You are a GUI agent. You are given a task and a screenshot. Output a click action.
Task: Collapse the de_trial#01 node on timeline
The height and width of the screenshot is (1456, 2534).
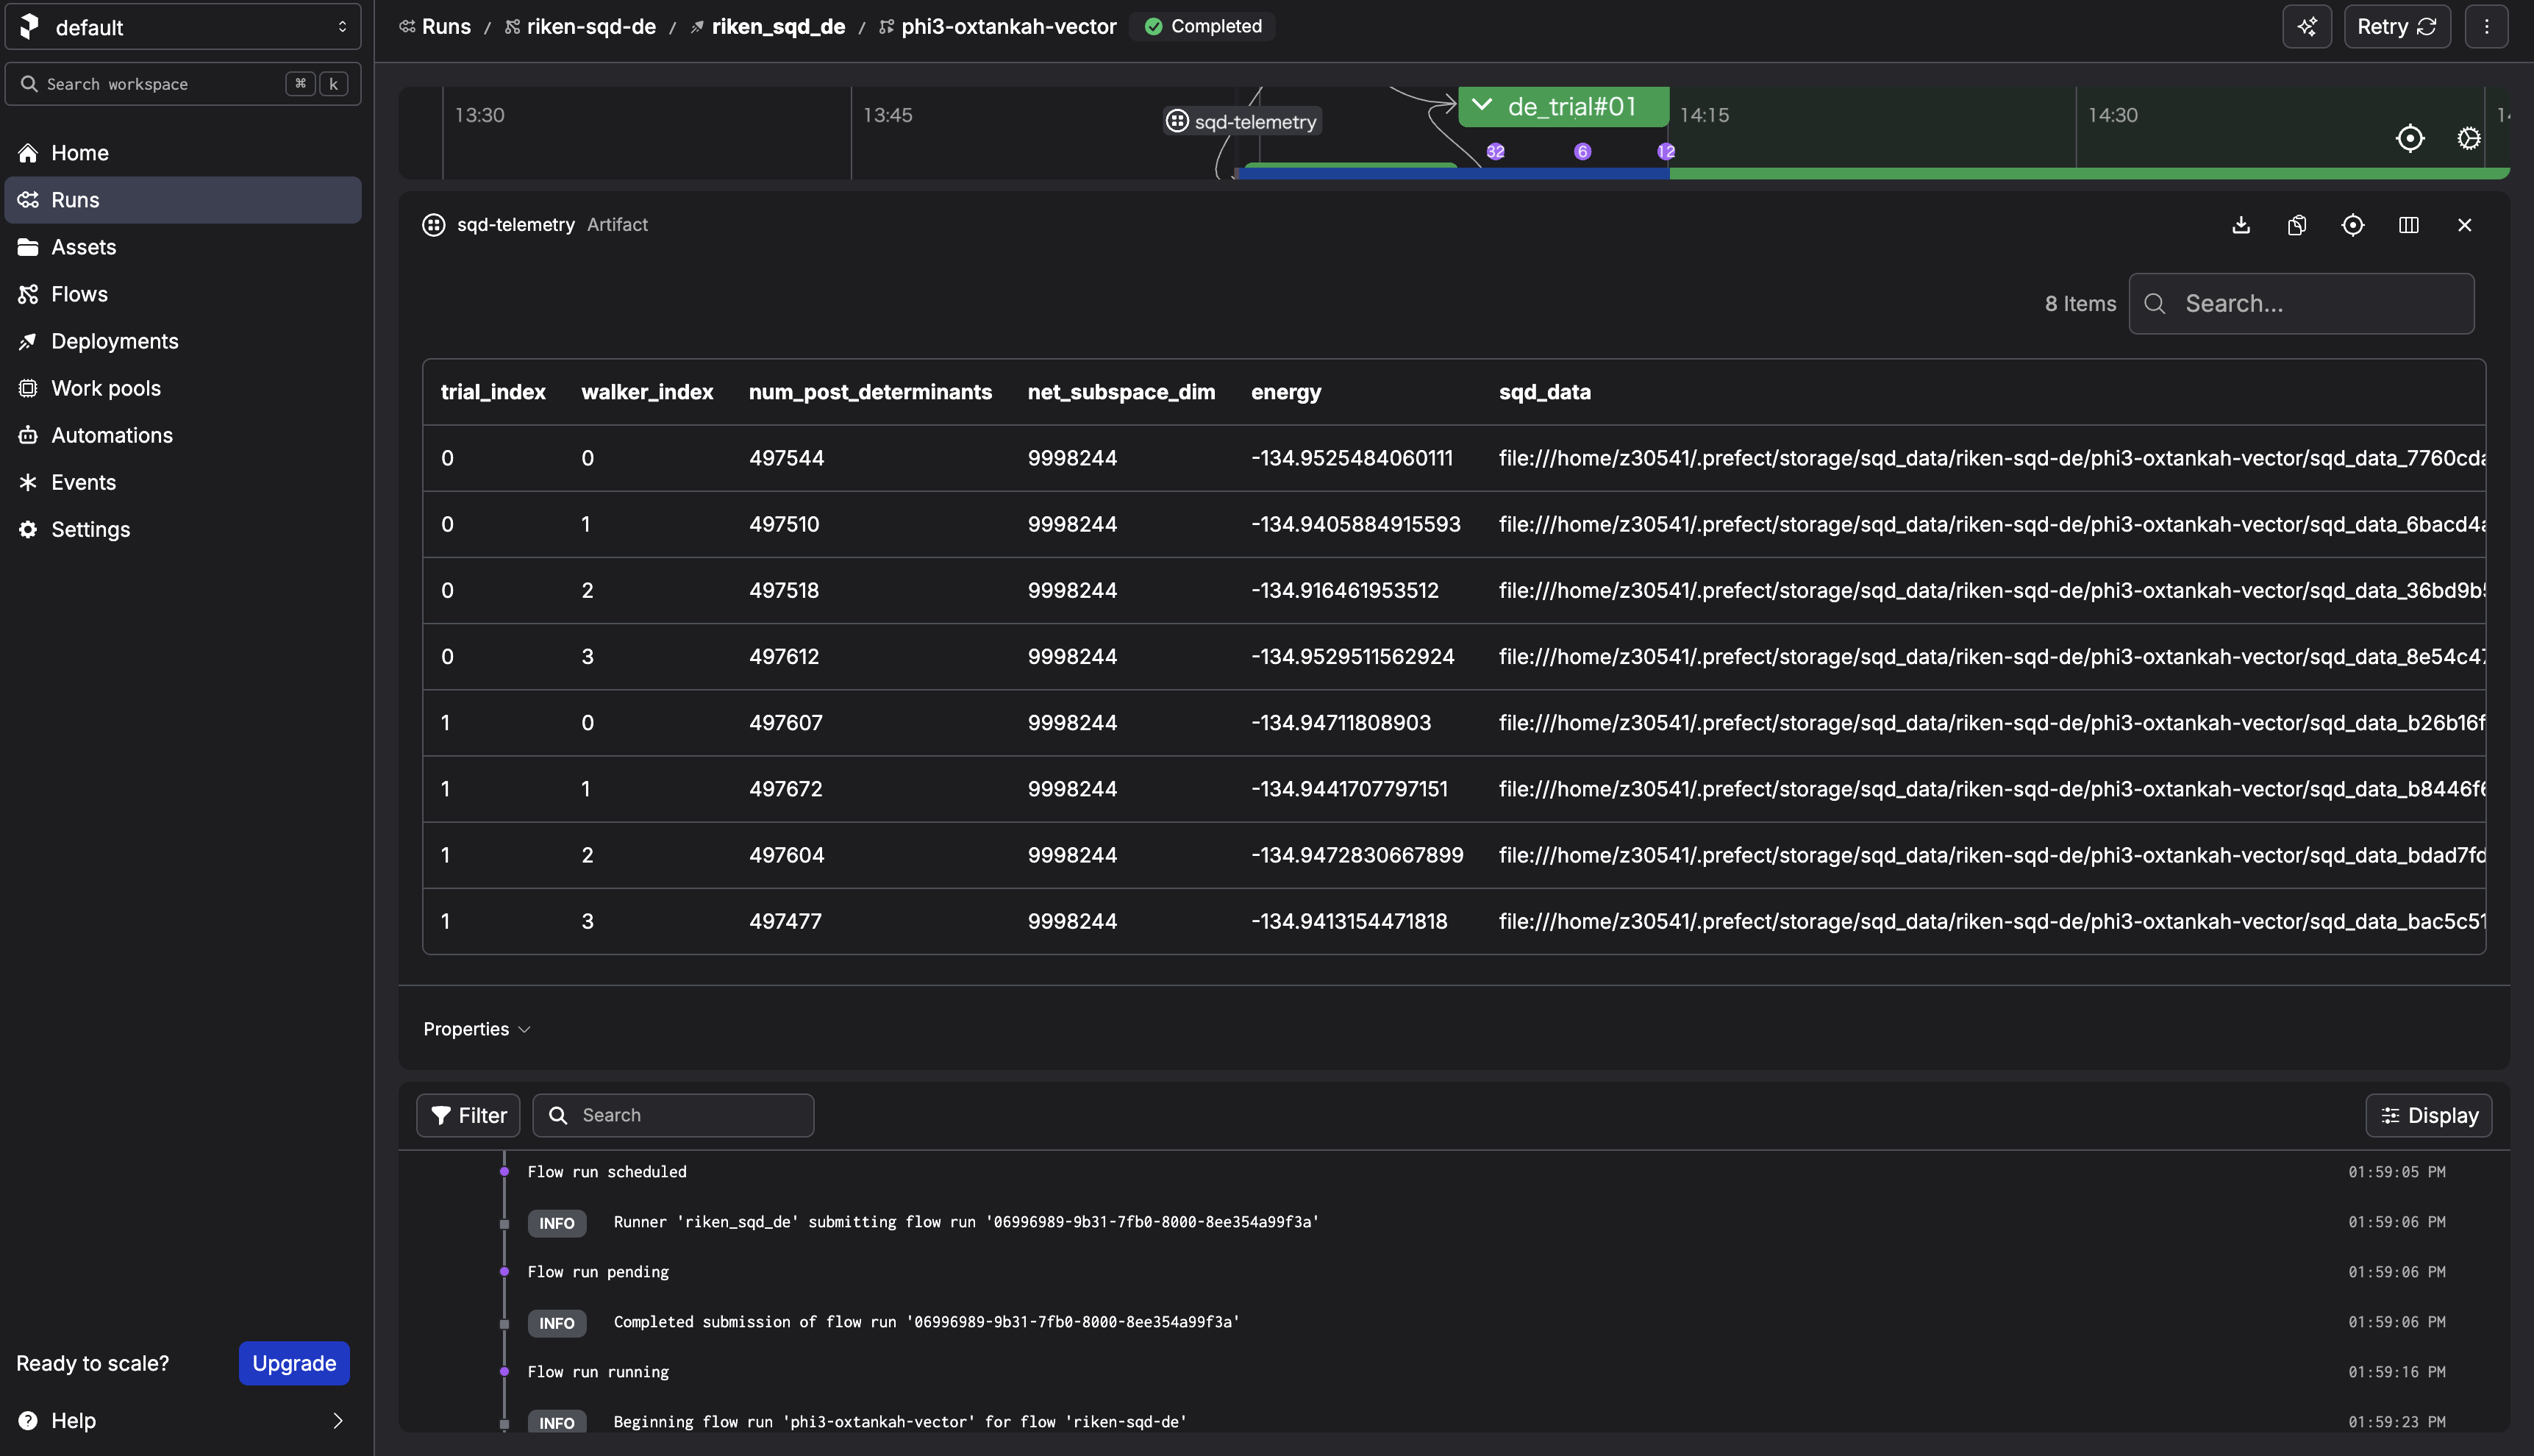pos(1483,104)
